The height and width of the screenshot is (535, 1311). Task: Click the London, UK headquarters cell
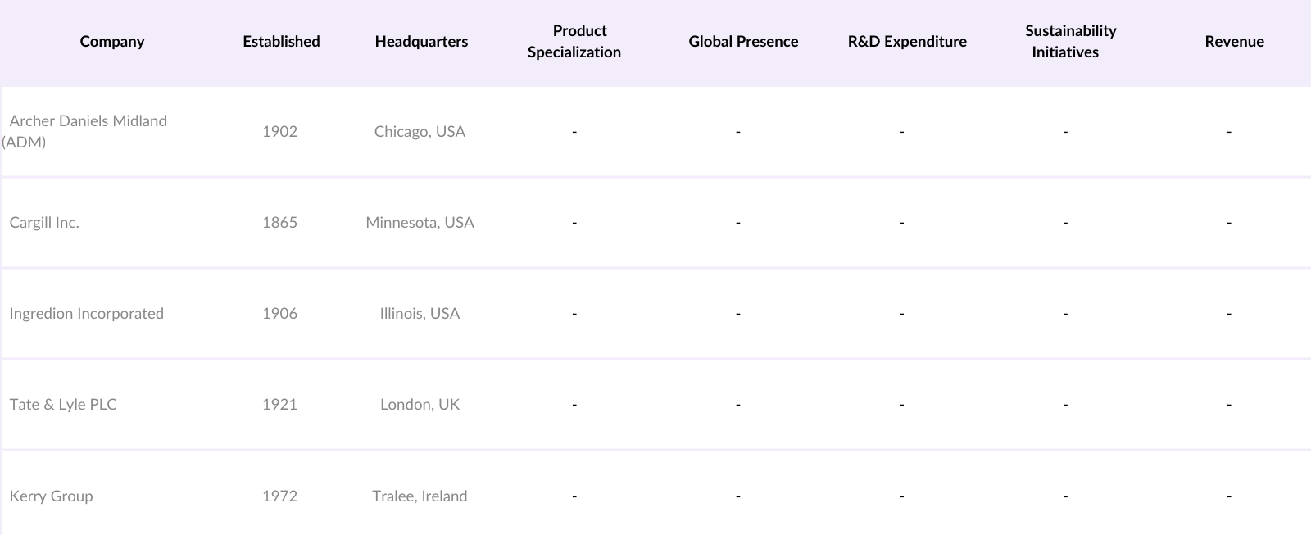pos(420,405)
